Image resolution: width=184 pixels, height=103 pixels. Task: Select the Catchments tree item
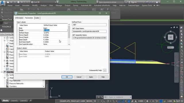point(11,49)
